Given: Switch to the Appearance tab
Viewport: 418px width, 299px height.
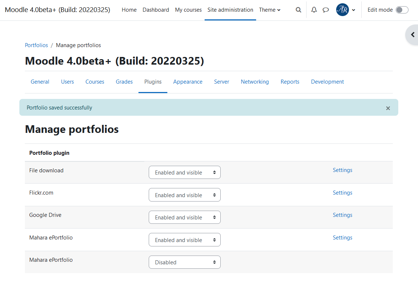Looking at the screenshot, I should (188, 82).
